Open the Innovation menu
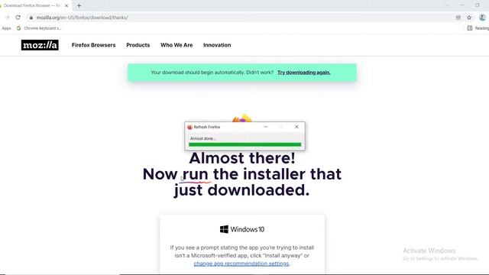 [x=217, y=45]
